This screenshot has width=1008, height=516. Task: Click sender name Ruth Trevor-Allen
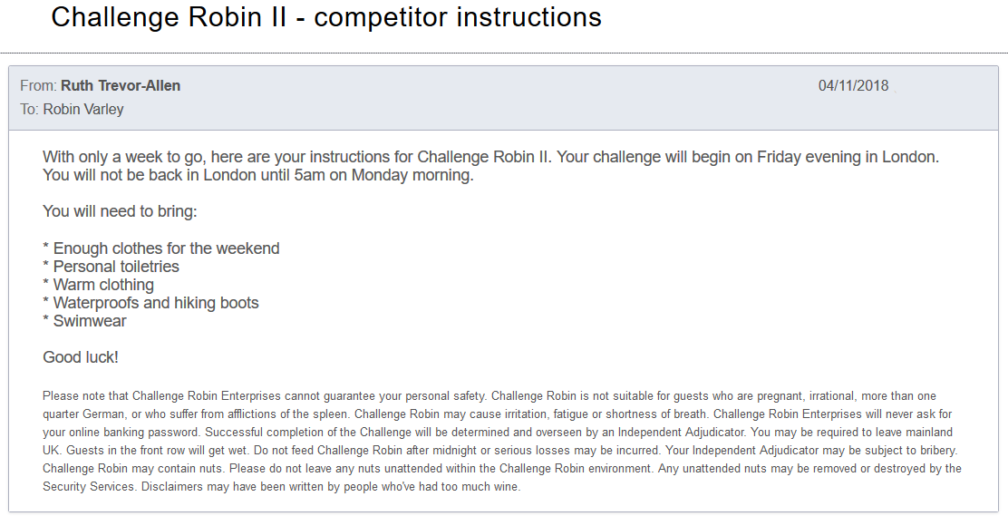coord(121,86)
